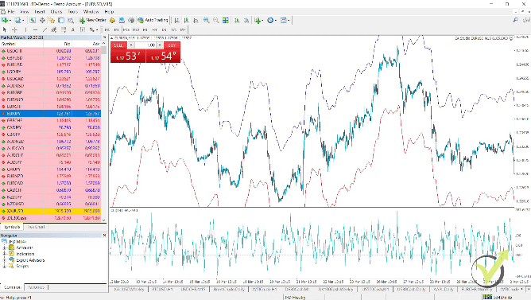Open the MetaEditor gold book icon
The height and width of the screenshot is (300, 531).
112,21
